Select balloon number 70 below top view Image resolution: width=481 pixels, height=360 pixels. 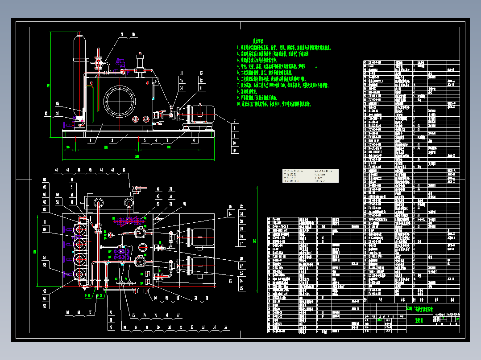click(111, 312)
